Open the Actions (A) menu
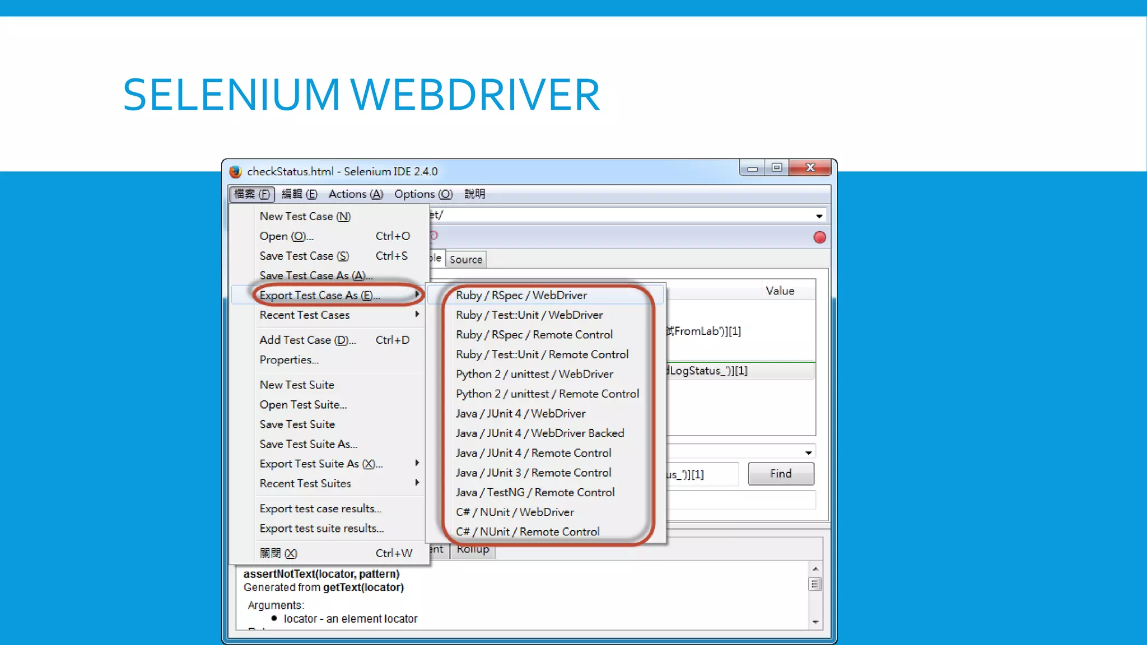The height and width of the screenshot is (645, 1147). [356, 194]
